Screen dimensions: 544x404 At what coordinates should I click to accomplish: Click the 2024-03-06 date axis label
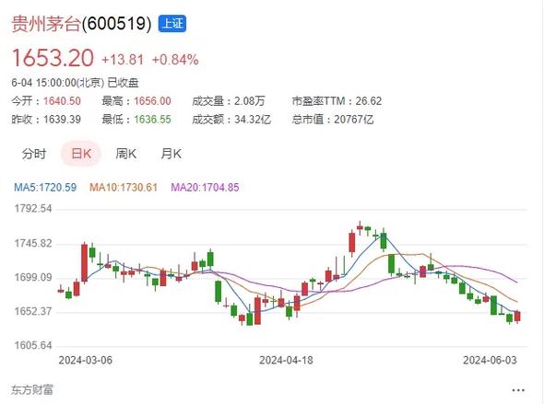(x=86, y=360)
